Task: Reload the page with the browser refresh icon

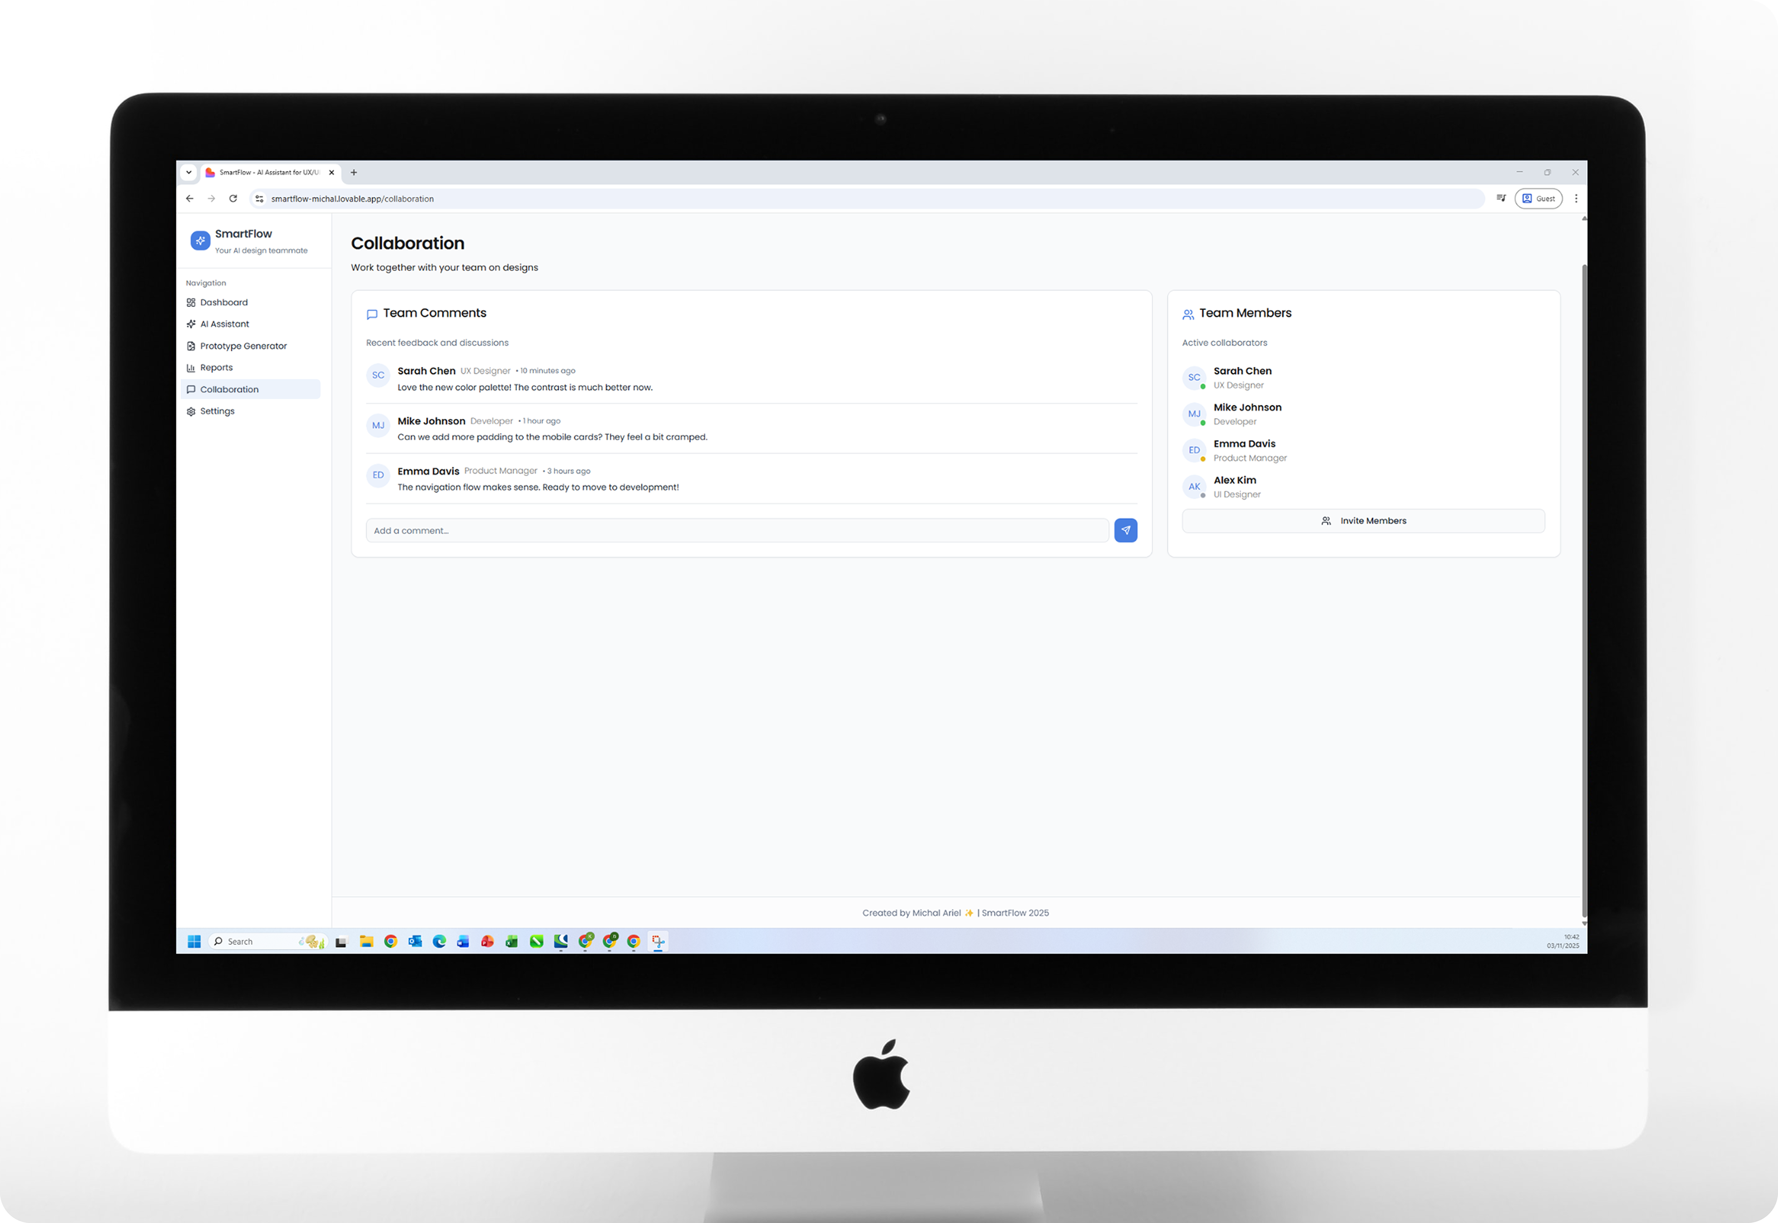Action: click(x=233, y=199)
